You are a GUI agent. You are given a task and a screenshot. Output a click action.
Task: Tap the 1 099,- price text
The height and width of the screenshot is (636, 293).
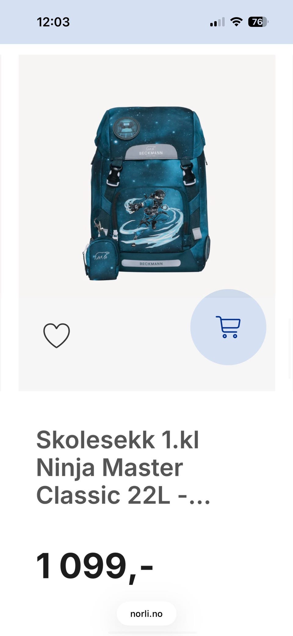tap(94, 566)
